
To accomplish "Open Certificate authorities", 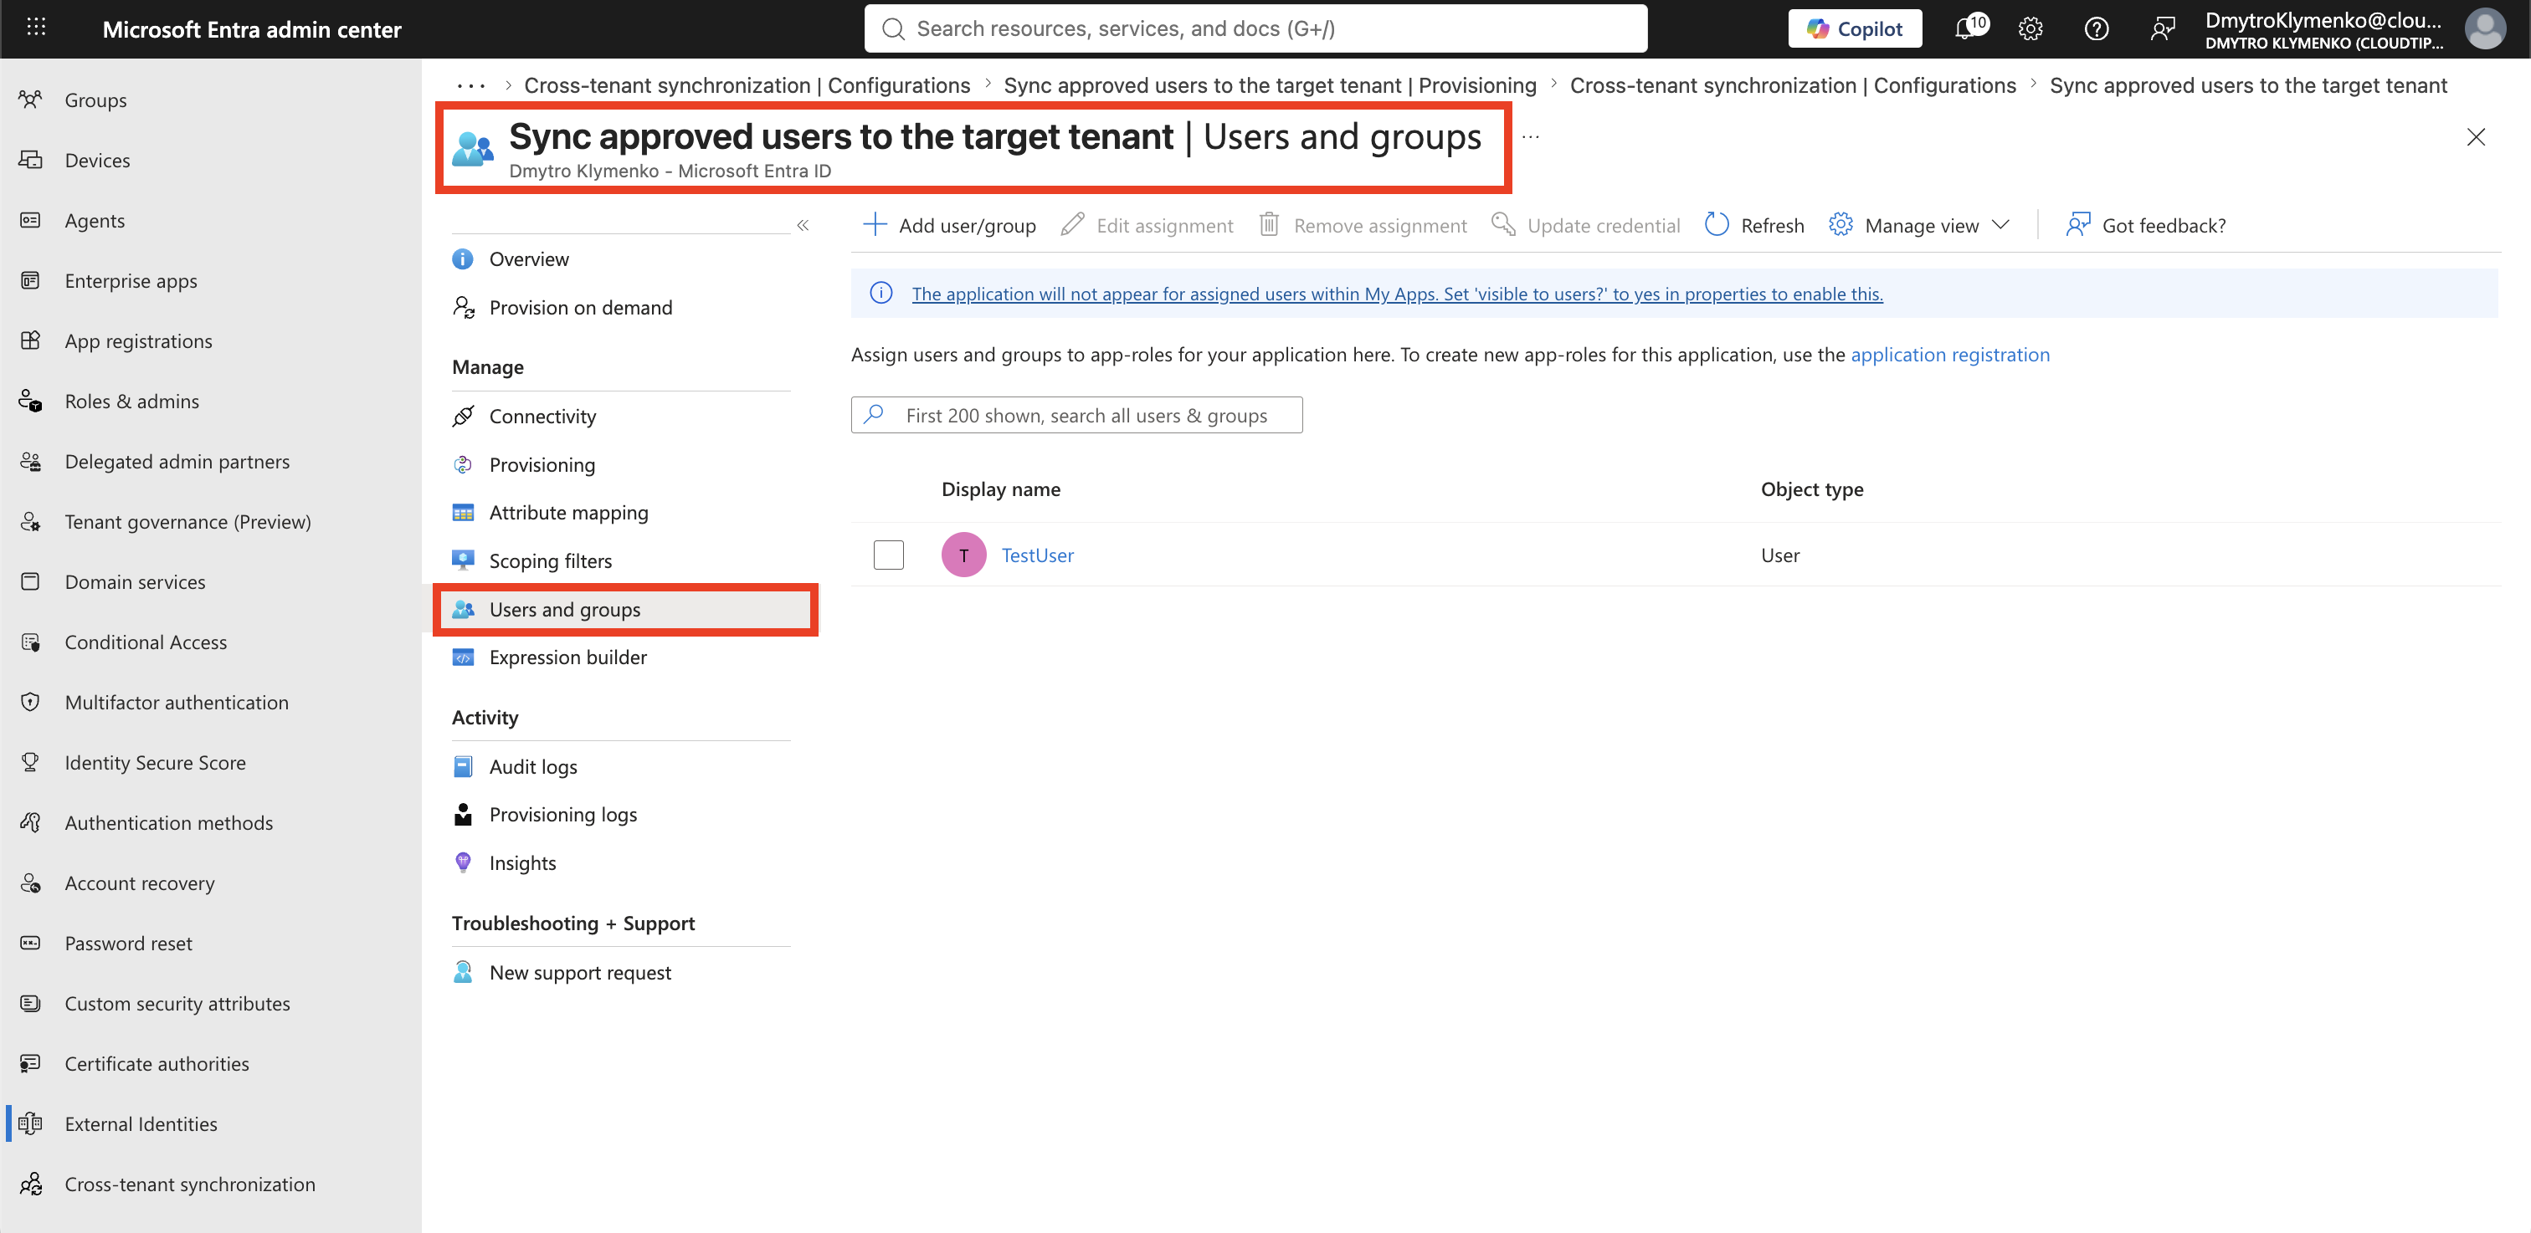I will (x=157, y=1064).
